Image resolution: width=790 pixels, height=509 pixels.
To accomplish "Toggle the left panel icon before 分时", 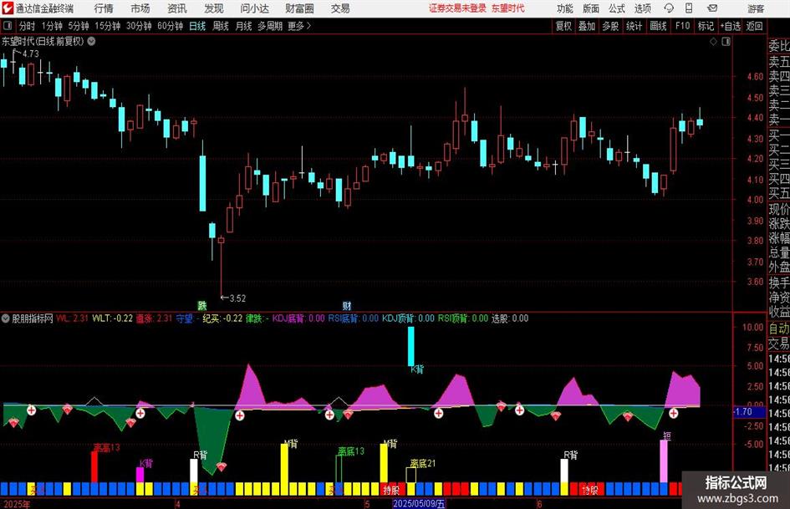I will (x=8, y=26).
